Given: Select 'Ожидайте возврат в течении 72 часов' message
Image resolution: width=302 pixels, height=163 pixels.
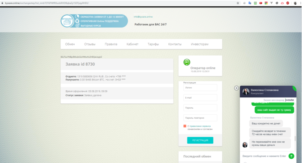Looking at the screenshot, I should pos(270,133).
